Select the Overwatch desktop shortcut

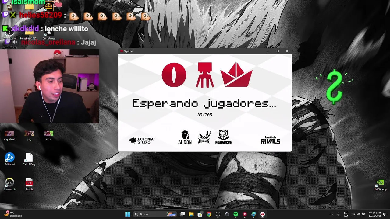click(9, 184)
